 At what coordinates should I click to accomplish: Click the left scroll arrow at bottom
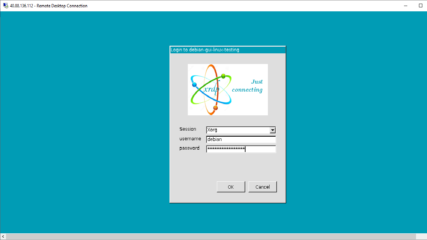3,236
